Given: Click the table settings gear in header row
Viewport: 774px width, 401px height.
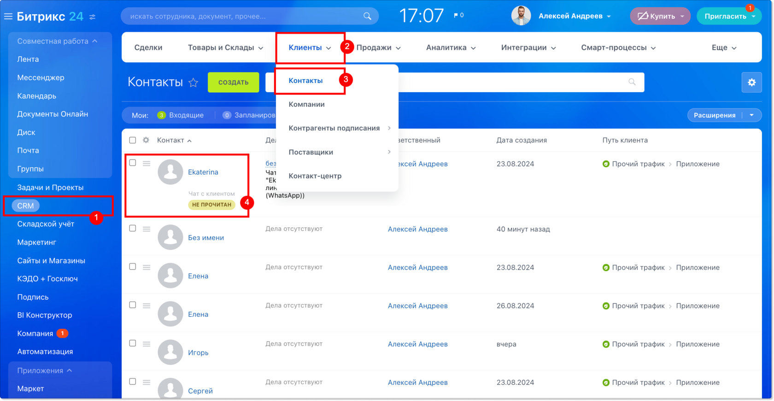Looking at the screenshot, I should 146,140.
